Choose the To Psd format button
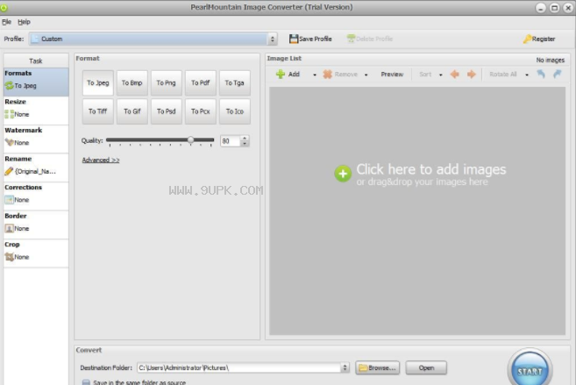576x385 pixels. (166, 111)
